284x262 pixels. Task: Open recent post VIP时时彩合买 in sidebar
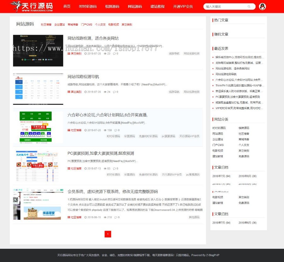(239, 108)
